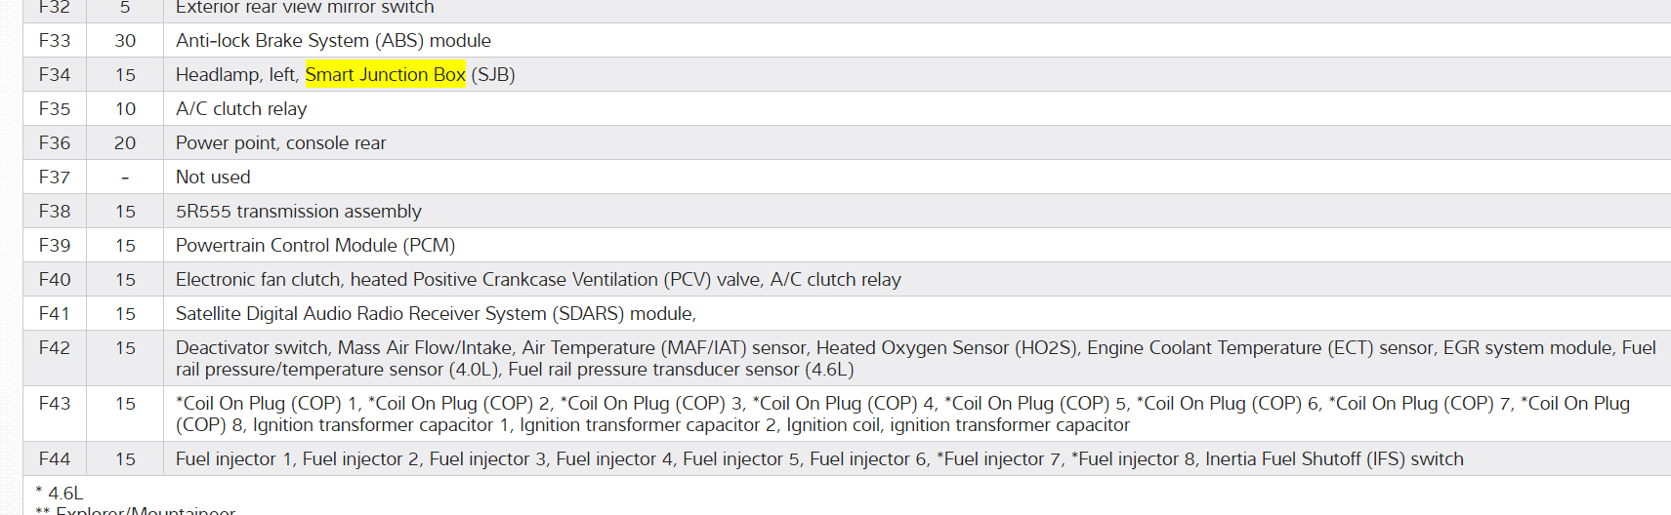Select the Not used entry for F37
The image size is (1671, 515).
(213, 178)
